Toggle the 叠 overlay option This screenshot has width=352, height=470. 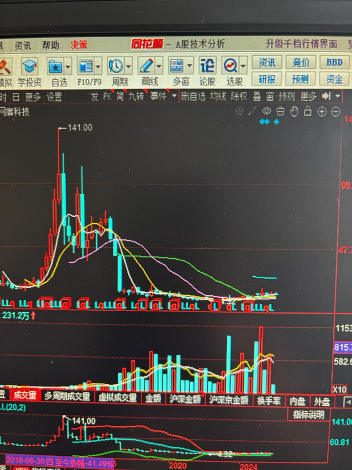(257, 96)
